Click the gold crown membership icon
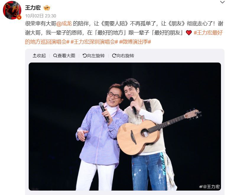 pos(47,8)
